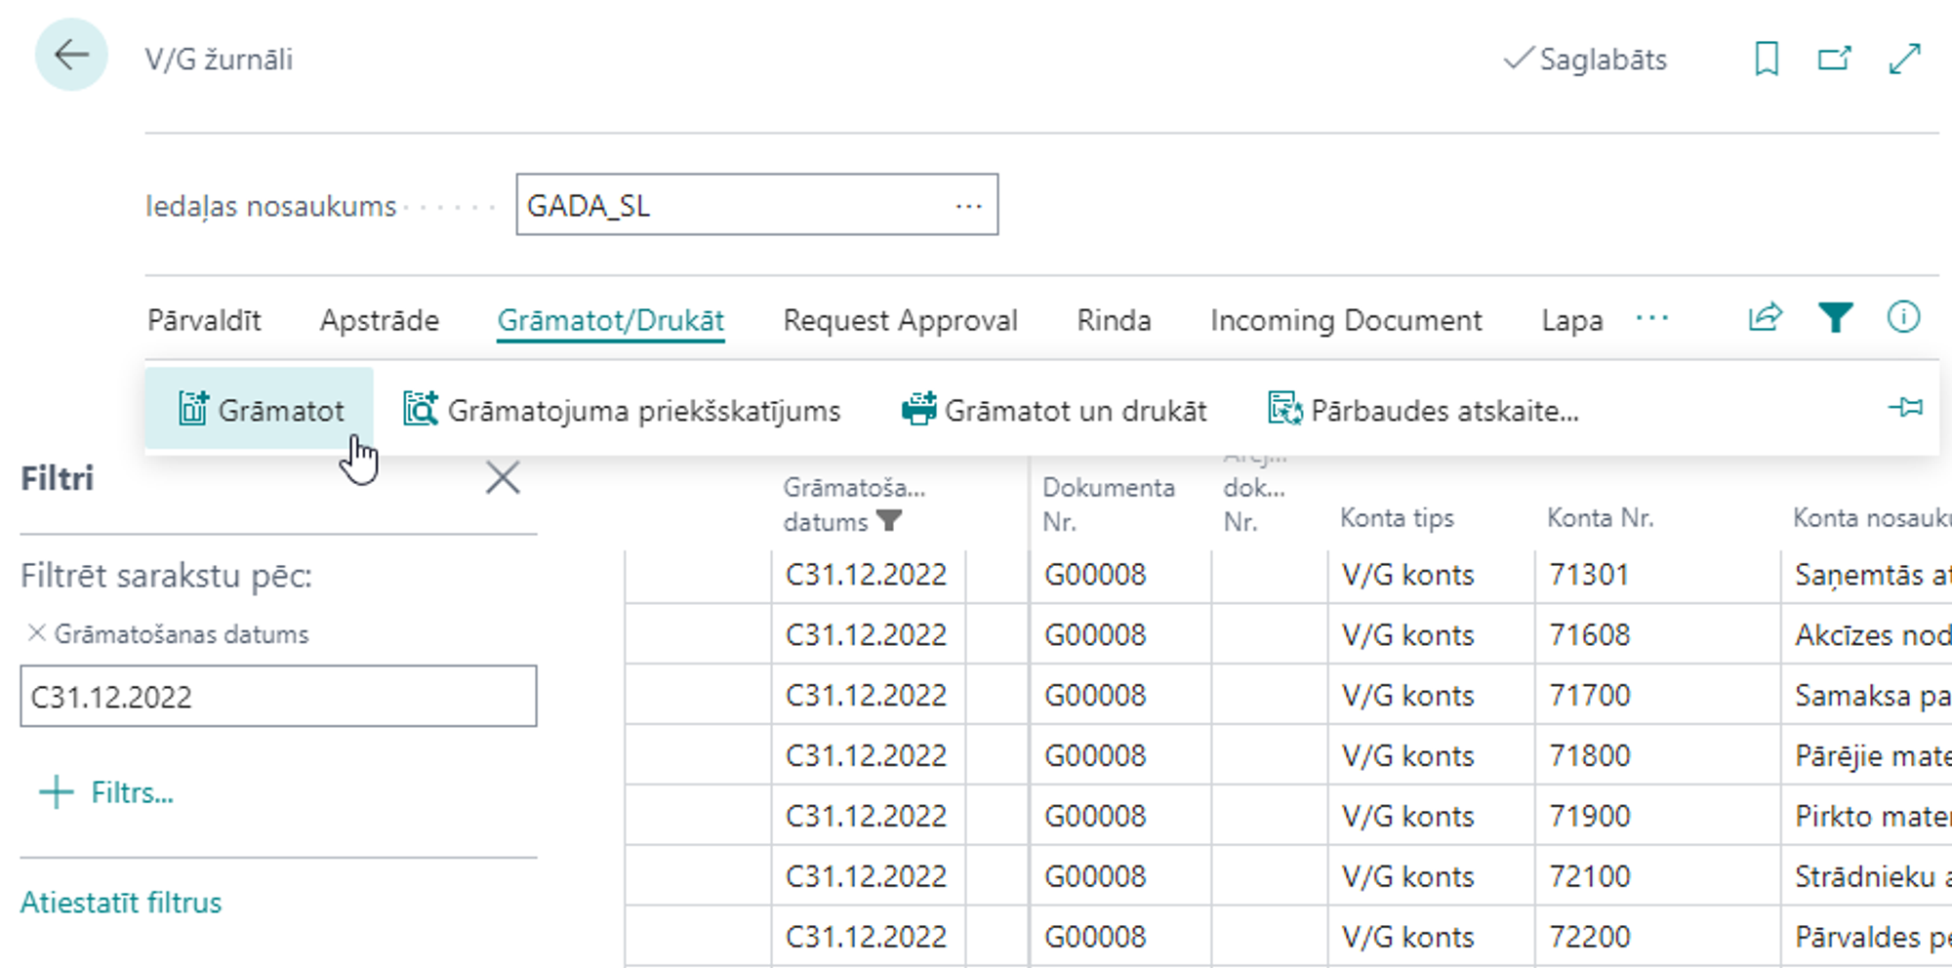This screenshot has width=1952, height=968.
Task: Click Grāmatot to post the journal
Action: [261, 411]
